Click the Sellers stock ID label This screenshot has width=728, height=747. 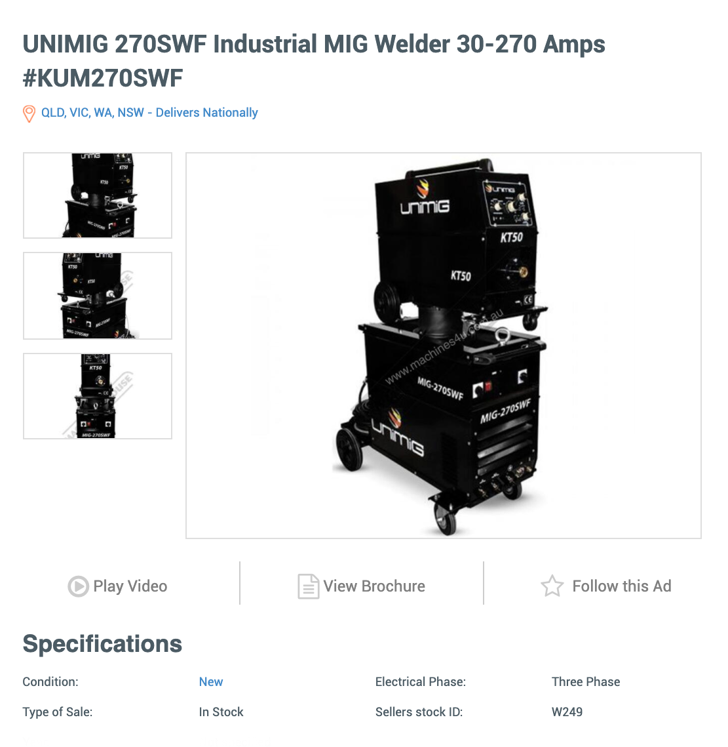point(419,712)
